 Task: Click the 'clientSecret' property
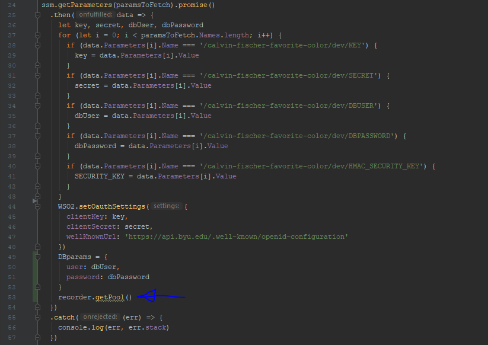(x=91, y=227)
